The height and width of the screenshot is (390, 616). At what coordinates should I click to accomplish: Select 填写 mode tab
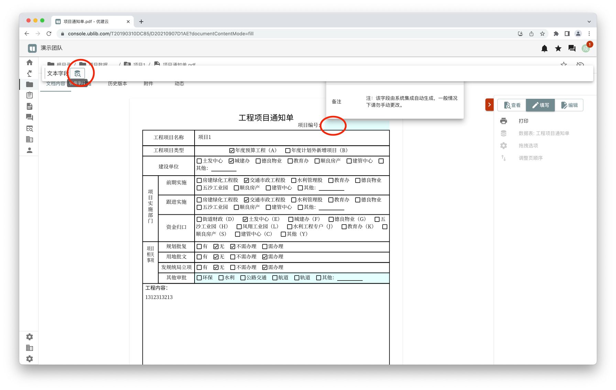pyautogui.click(x=540, y=105)
